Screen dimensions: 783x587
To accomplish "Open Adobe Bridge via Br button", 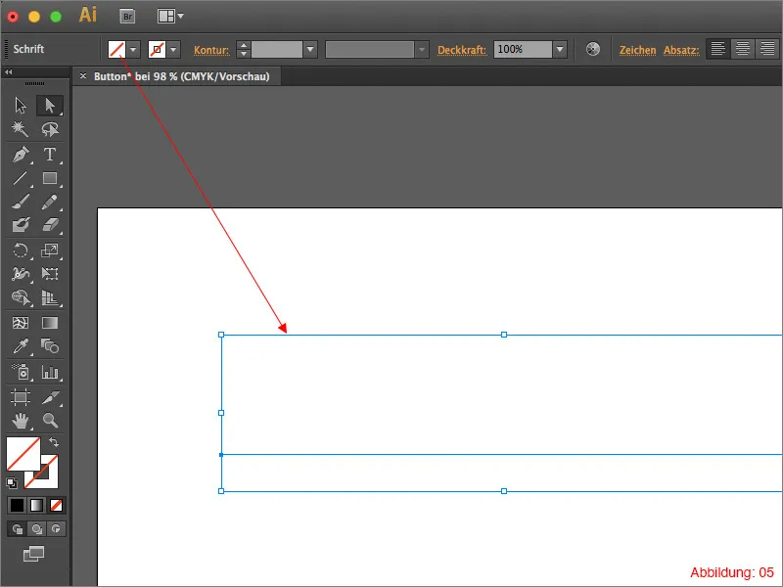I will [x=128, y=17].
